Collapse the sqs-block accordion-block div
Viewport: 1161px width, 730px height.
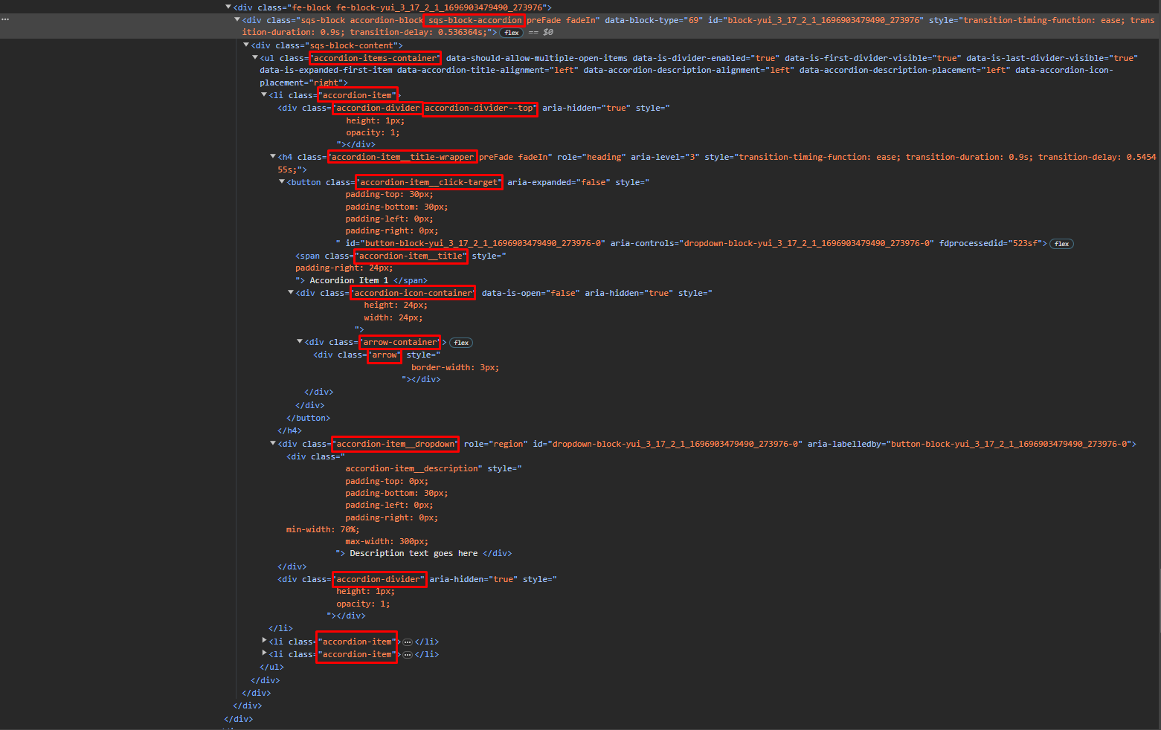pyautogui.click(x=237, y=20)
